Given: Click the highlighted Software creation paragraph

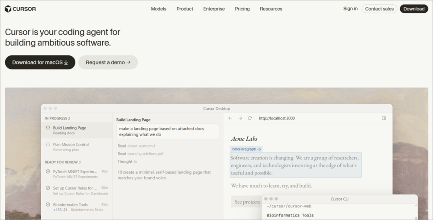Looking at the screenshot, I should pyautogui.click(x=296, y=165).
